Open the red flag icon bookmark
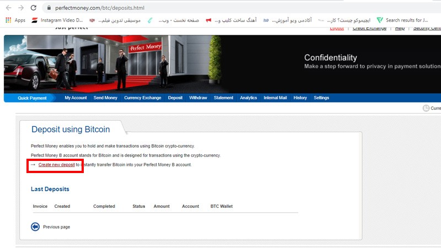The width and height of the screenshot is (441, 248). tap(208, 20)
